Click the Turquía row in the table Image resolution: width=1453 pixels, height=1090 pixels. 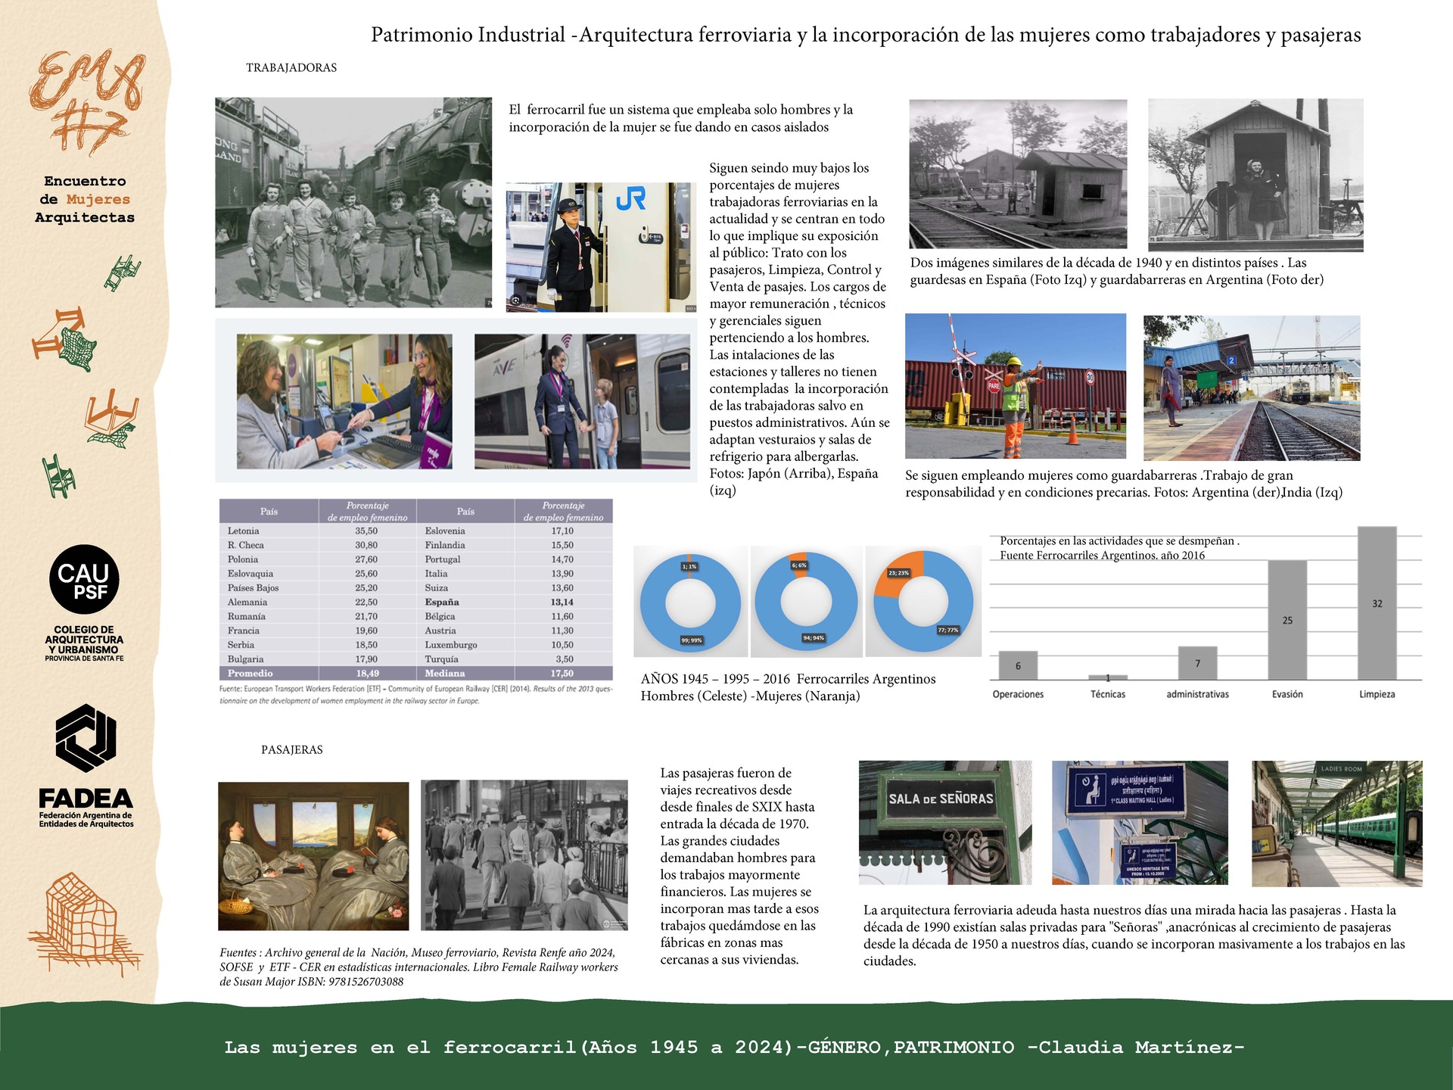[514, 659]
